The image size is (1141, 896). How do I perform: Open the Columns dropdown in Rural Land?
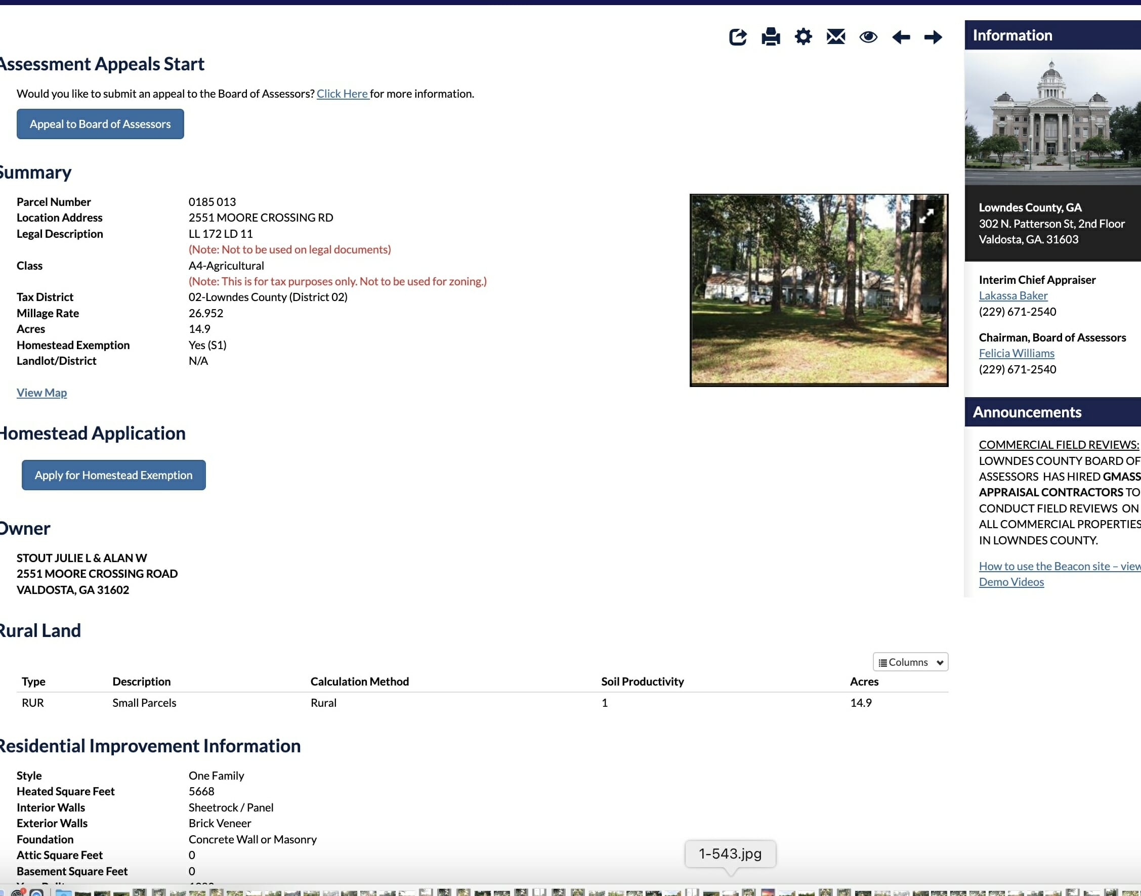pos(910,662)
